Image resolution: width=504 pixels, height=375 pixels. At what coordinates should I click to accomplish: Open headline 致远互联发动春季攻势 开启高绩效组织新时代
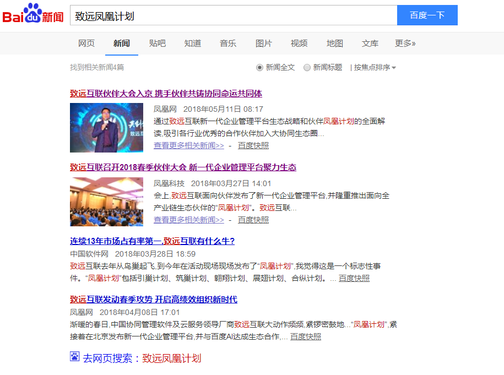154,300
